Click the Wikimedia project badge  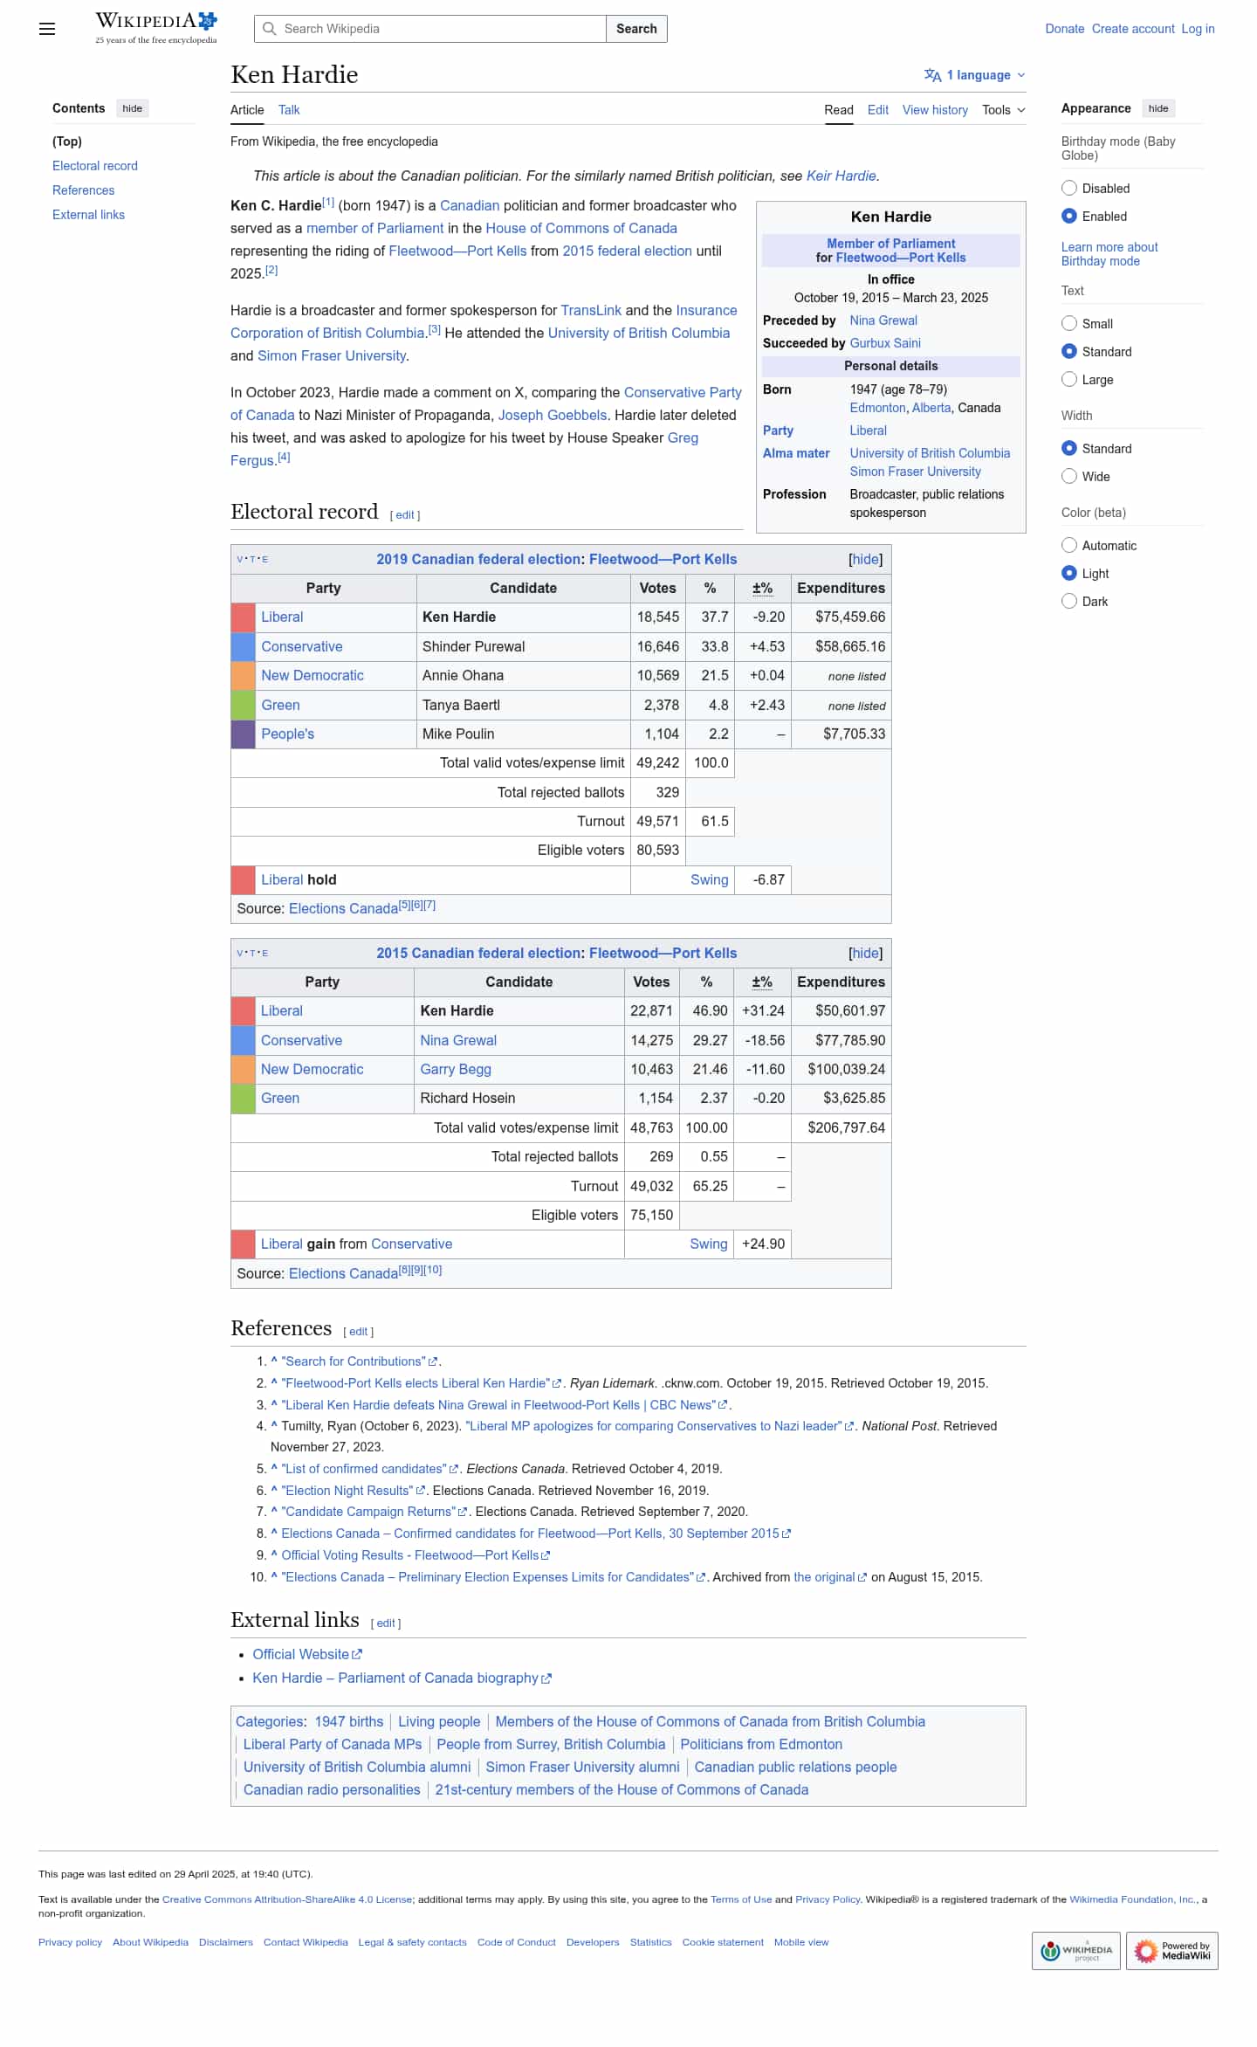click(x=1076, y=1950)
